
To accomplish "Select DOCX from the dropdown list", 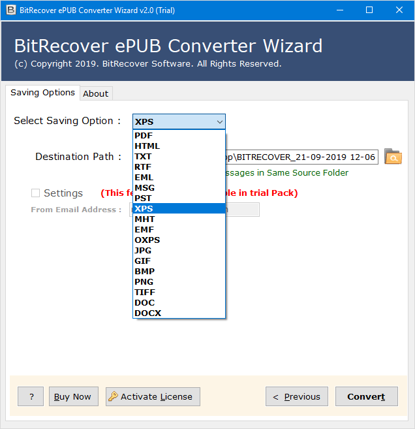I will point(179,313).
